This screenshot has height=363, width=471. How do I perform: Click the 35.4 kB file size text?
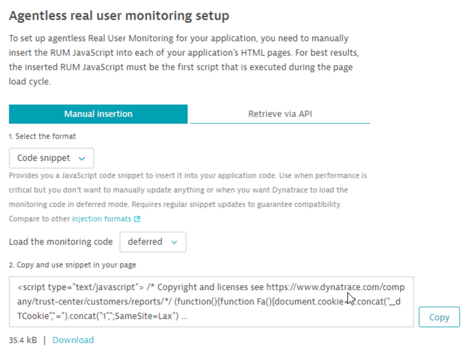coord(23,340)
